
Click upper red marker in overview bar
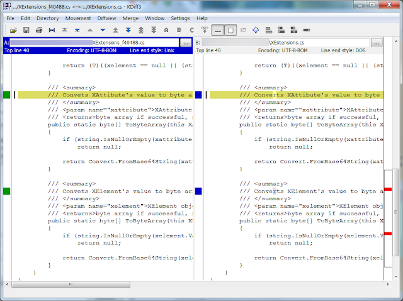point(388,190)
